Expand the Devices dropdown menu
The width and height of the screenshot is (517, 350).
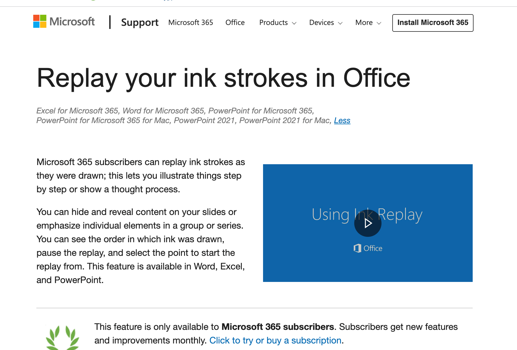pyautogui.click(x=326, y=22)
